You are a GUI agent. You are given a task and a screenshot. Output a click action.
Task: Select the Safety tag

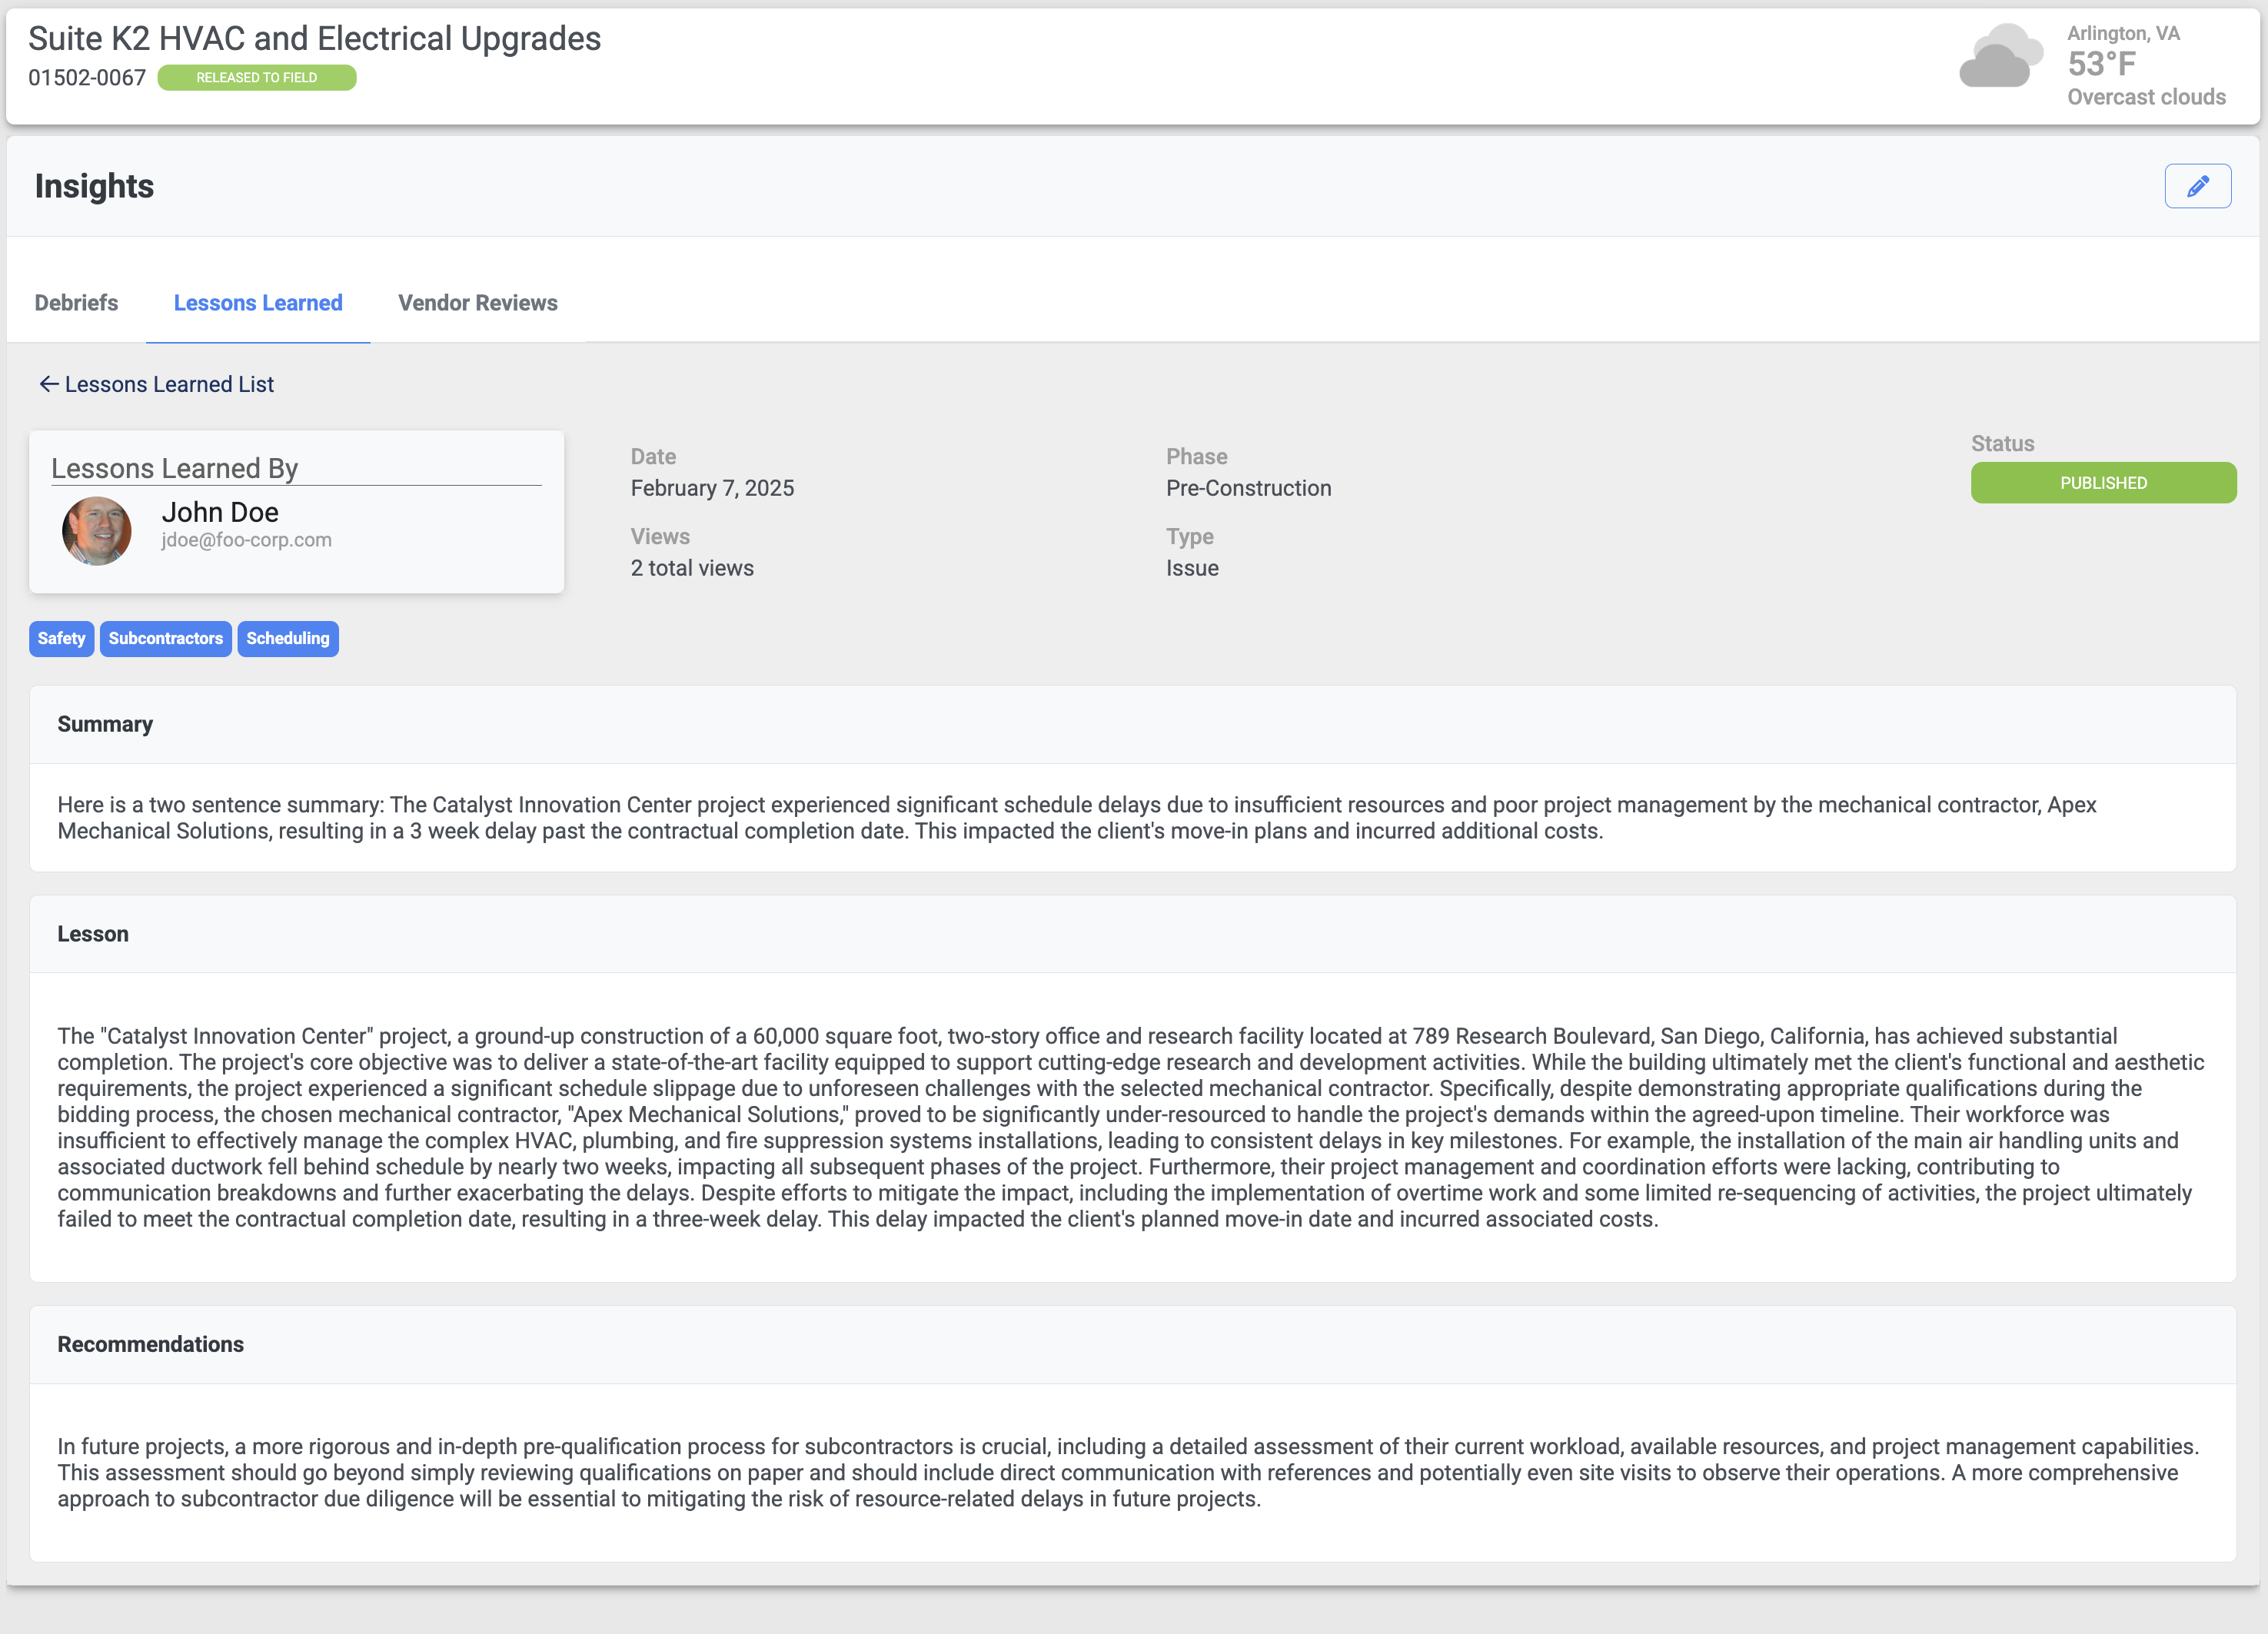click(61, 638)
